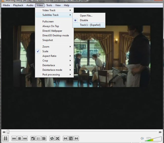Select the Disable subtitles option
The image size is (164, 143).
click(89, 20)
